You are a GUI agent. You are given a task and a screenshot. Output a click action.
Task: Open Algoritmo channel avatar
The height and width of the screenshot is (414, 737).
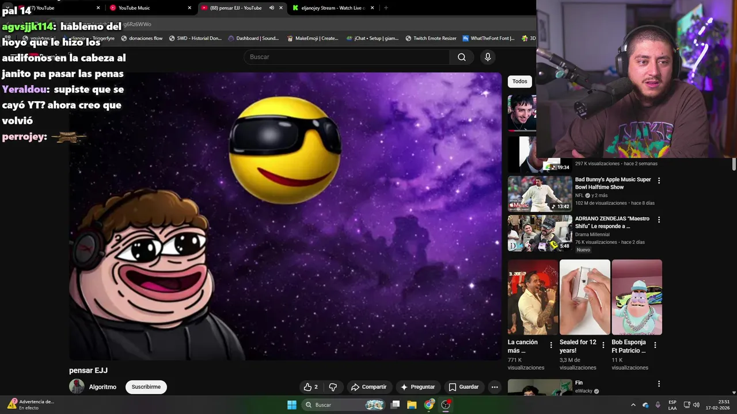(x=77, y=387)
